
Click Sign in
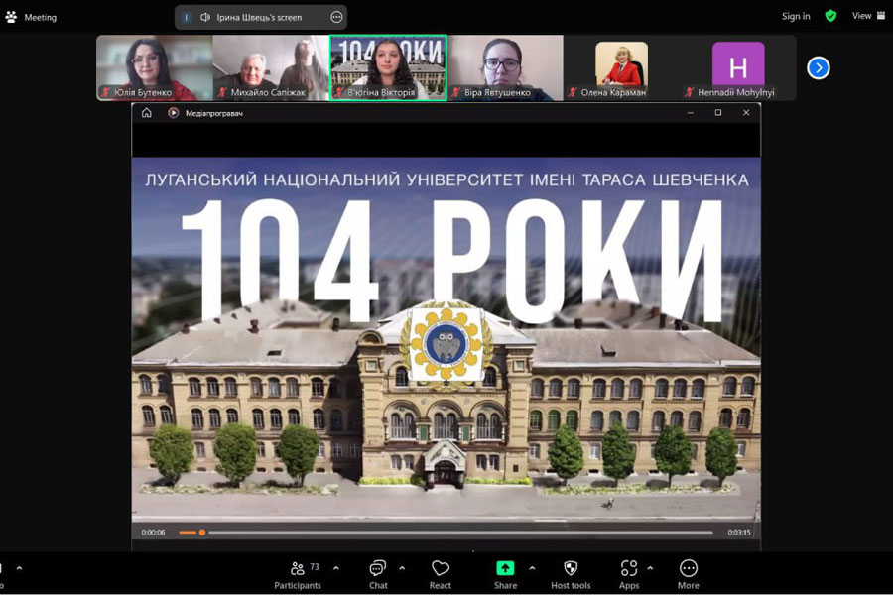[796, 16]
